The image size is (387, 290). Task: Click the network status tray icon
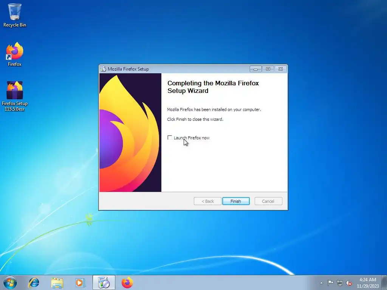click(x=340, y=283)
